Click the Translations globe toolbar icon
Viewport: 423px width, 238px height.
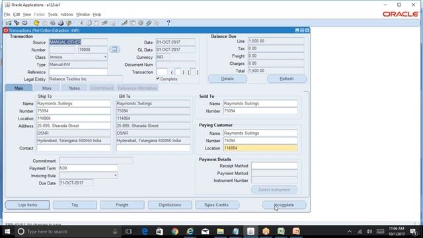[141, 23]
